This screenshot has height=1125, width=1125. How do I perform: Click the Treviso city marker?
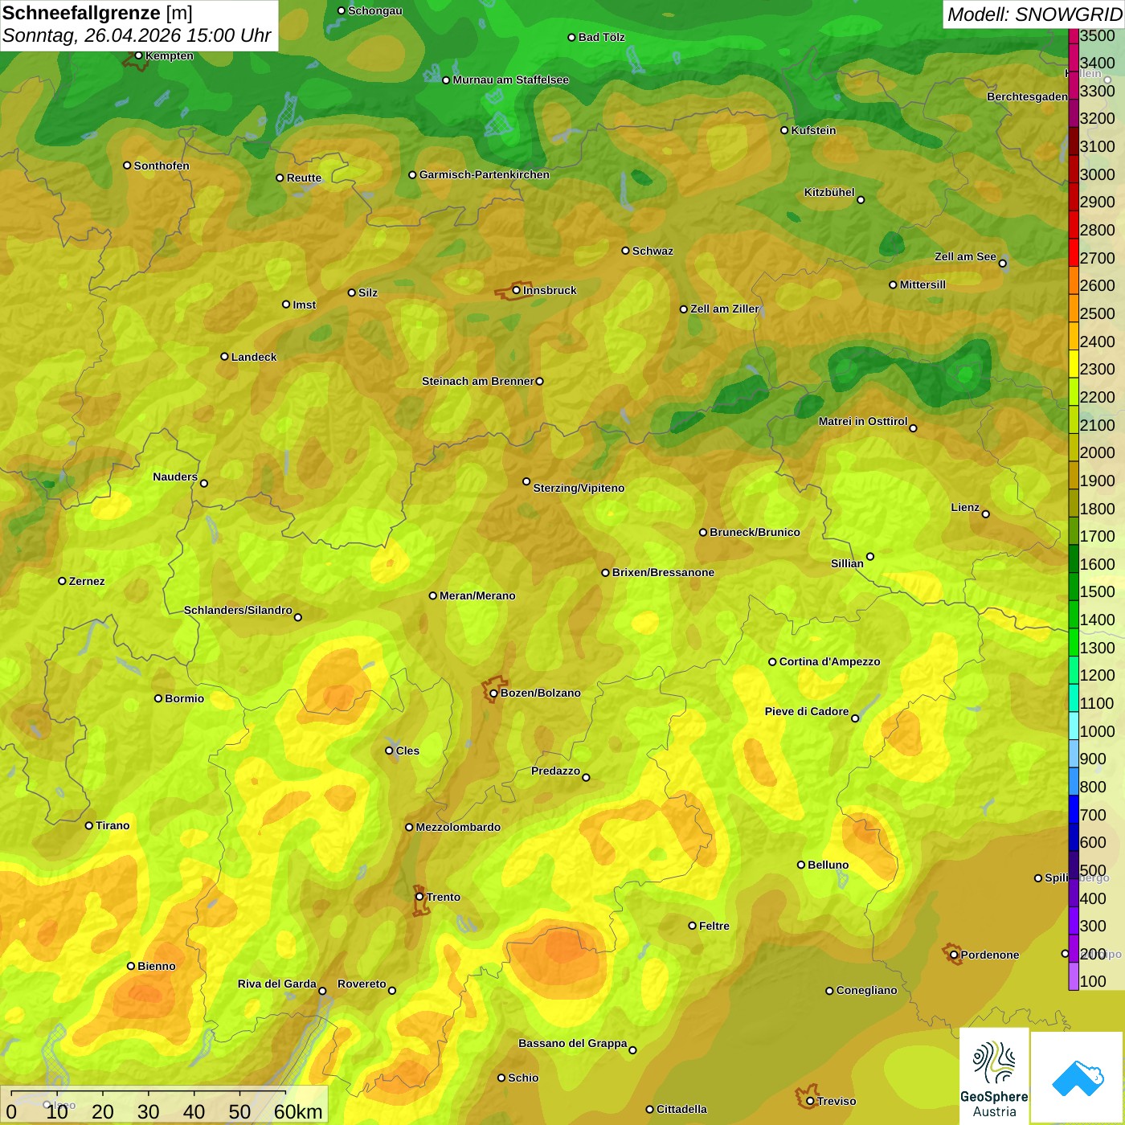(x=810, y=1101)
